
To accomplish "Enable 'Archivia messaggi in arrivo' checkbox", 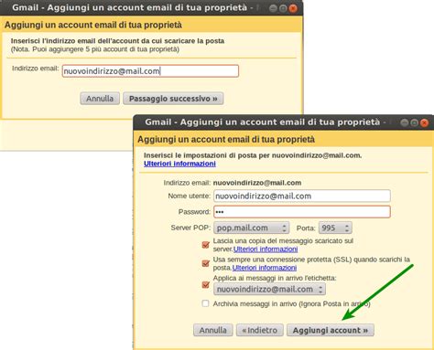I will point(206,303).
